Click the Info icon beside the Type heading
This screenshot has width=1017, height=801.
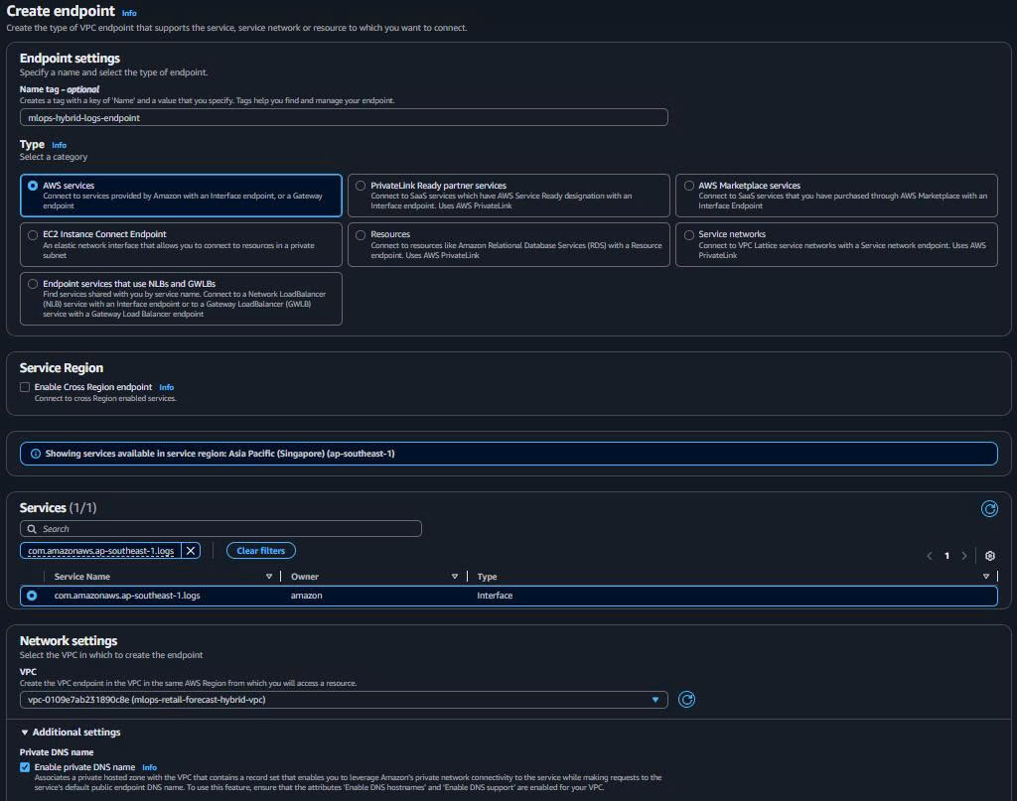(x=59, y=144)
